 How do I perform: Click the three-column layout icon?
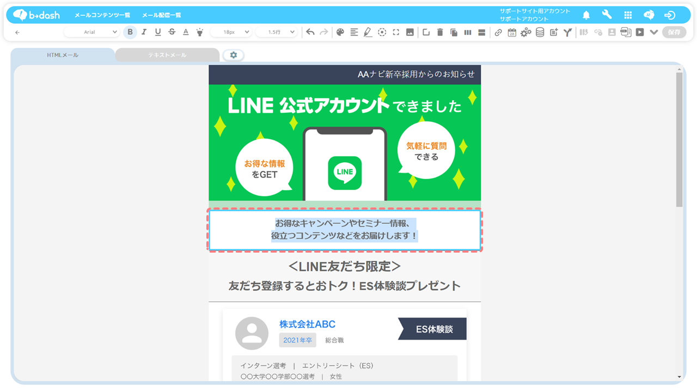click(x=468, y=32)
